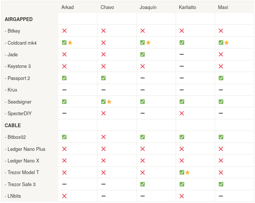Click the gold star for Coldcard mk4 under Joaquín

coord(148,43)
